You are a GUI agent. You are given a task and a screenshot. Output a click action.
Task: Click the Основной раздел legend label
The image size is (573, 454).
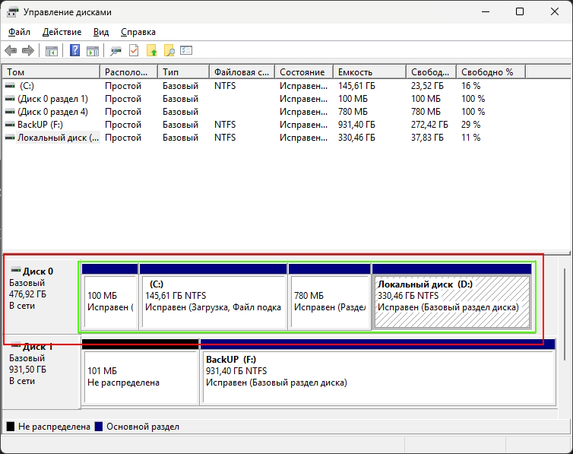coord(143,427)
